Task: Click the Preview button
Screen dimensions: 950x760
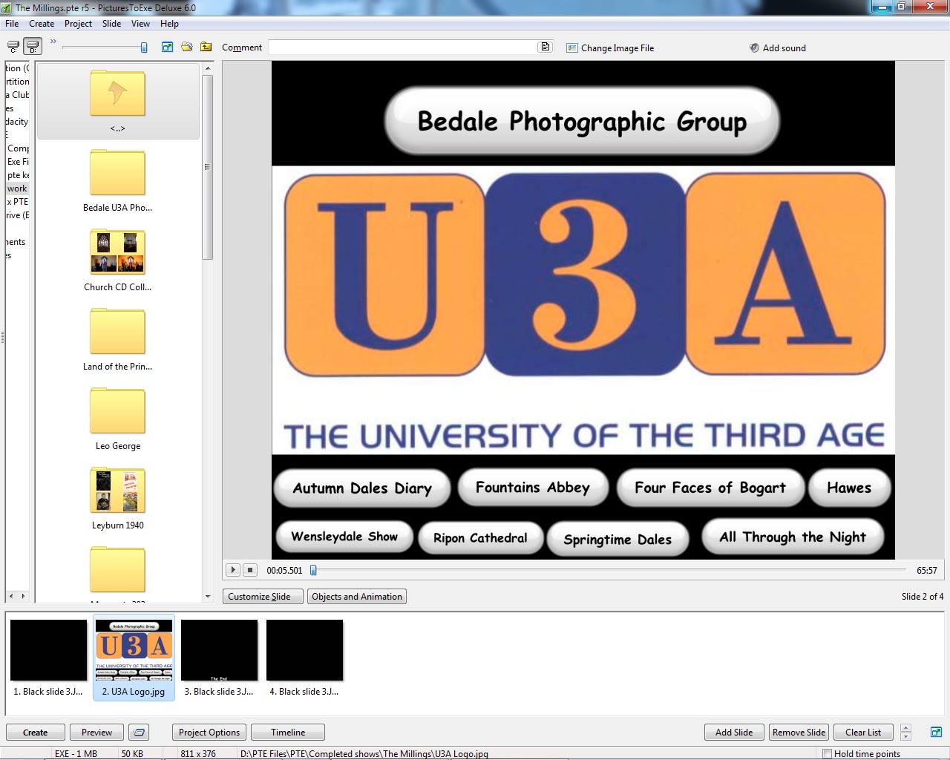Action: pyautogui.click(x=97, y=733)
